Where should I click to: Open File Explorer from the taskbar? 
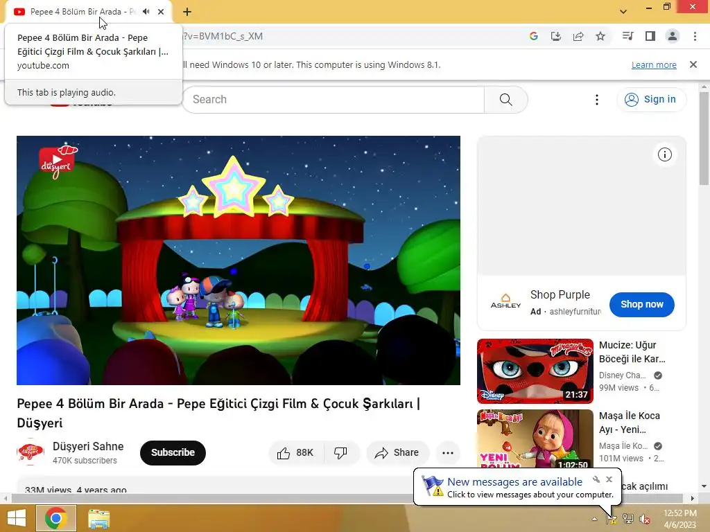point(98,518)
